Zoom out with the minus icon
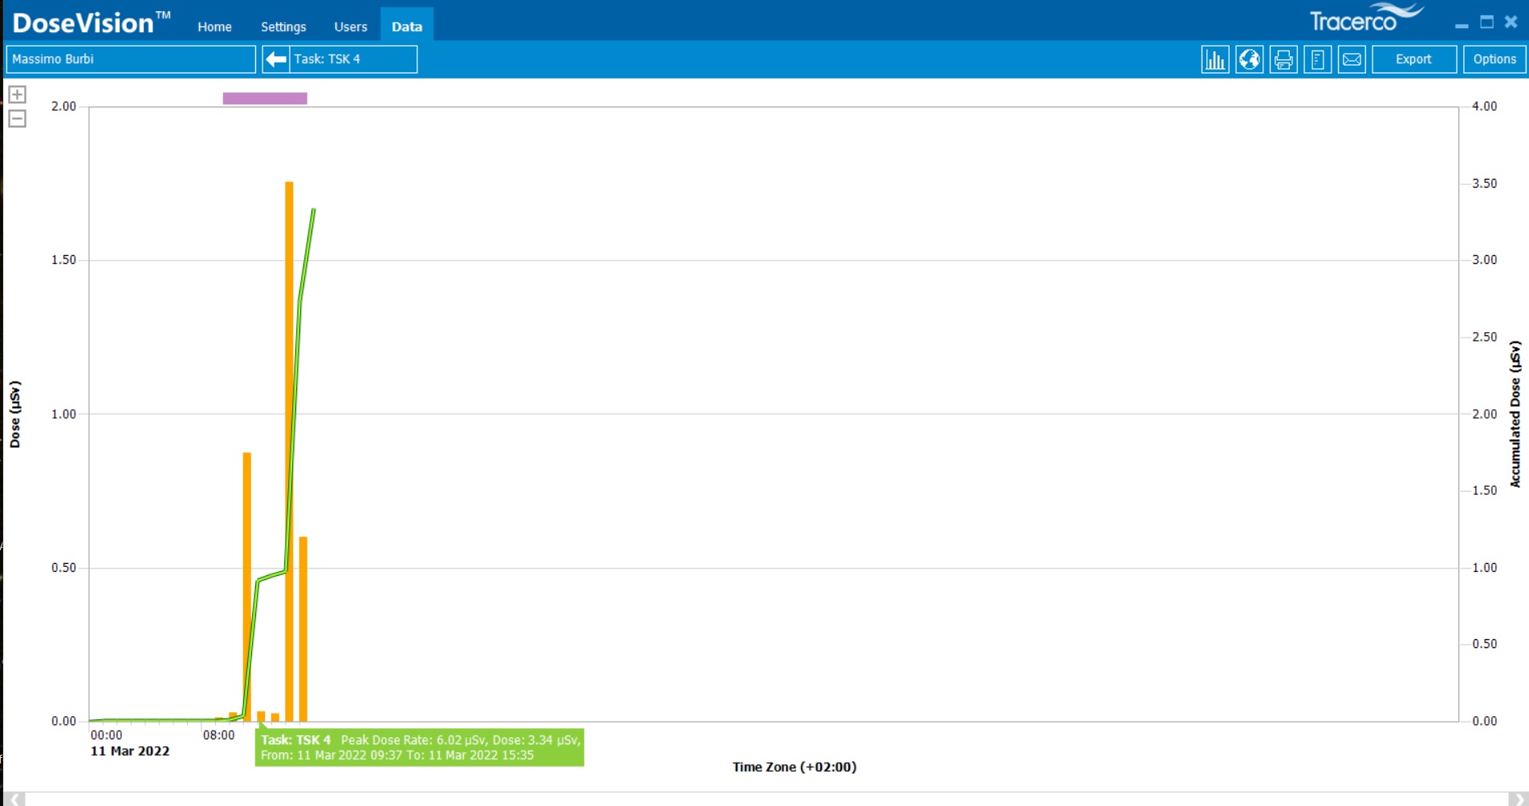 tap(17, 119)
